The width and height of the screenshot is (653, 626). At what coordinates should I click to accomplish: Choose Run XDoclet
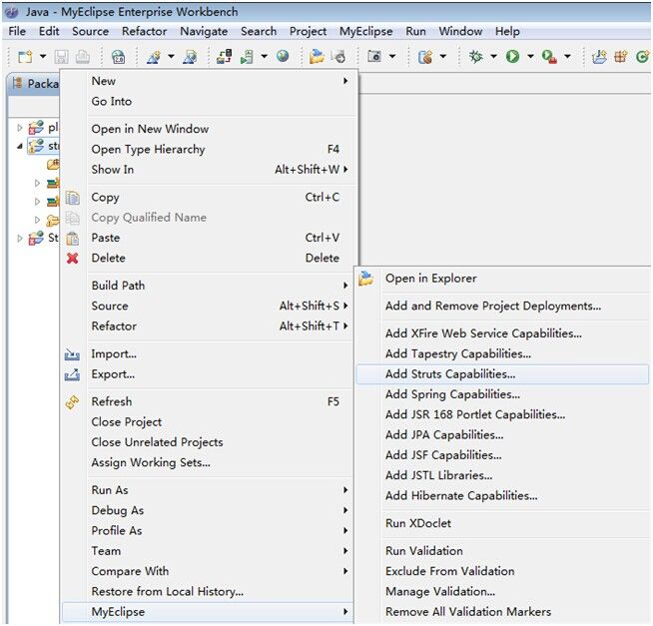[x=502, y=523]
